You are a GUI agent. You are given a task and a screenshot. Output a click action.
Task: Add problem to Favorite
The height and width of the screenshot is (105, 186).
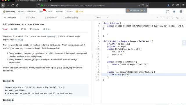(34, 29)
